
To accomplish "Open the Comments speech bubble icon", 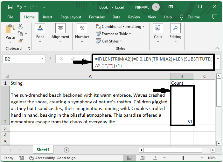I will (215, 17).
